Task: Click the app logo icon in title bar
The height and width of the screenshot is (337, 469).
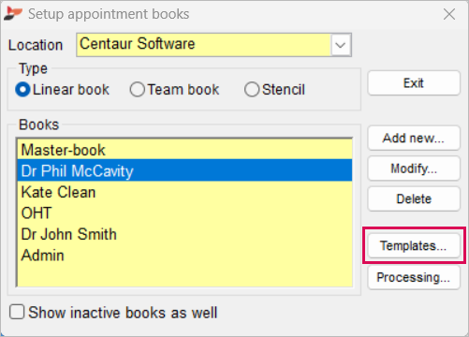Action: (x=13, y=14)
